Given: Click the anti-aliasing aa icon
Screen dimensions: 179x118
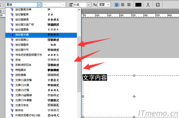Looking at the screenshot, I should 95,5.
